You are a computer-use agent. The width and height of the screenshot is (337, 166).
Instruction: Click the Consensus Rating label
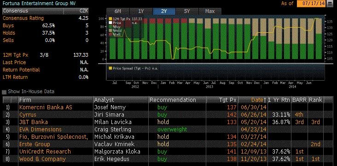click(23, 18)
